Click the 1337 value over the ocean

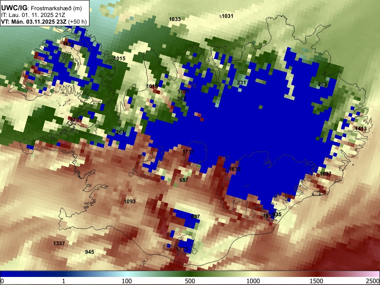pyautogui.click(x=59, y=243)
